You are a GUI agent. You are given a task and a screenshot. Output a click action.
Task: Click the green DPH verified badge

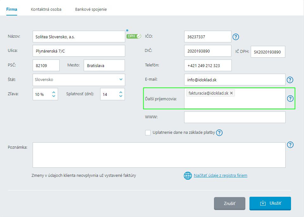133,36
